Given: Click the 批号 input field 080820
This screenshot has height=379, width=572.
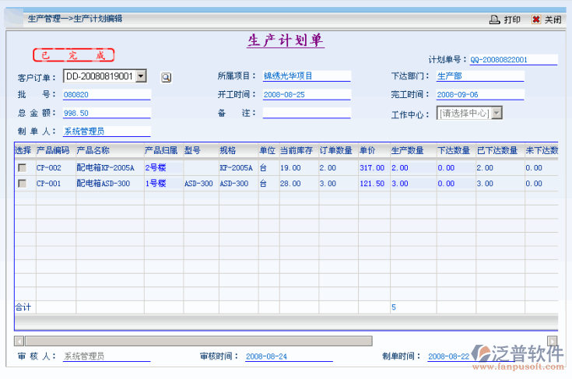Looking at the screenshot, I should [106, 95].
